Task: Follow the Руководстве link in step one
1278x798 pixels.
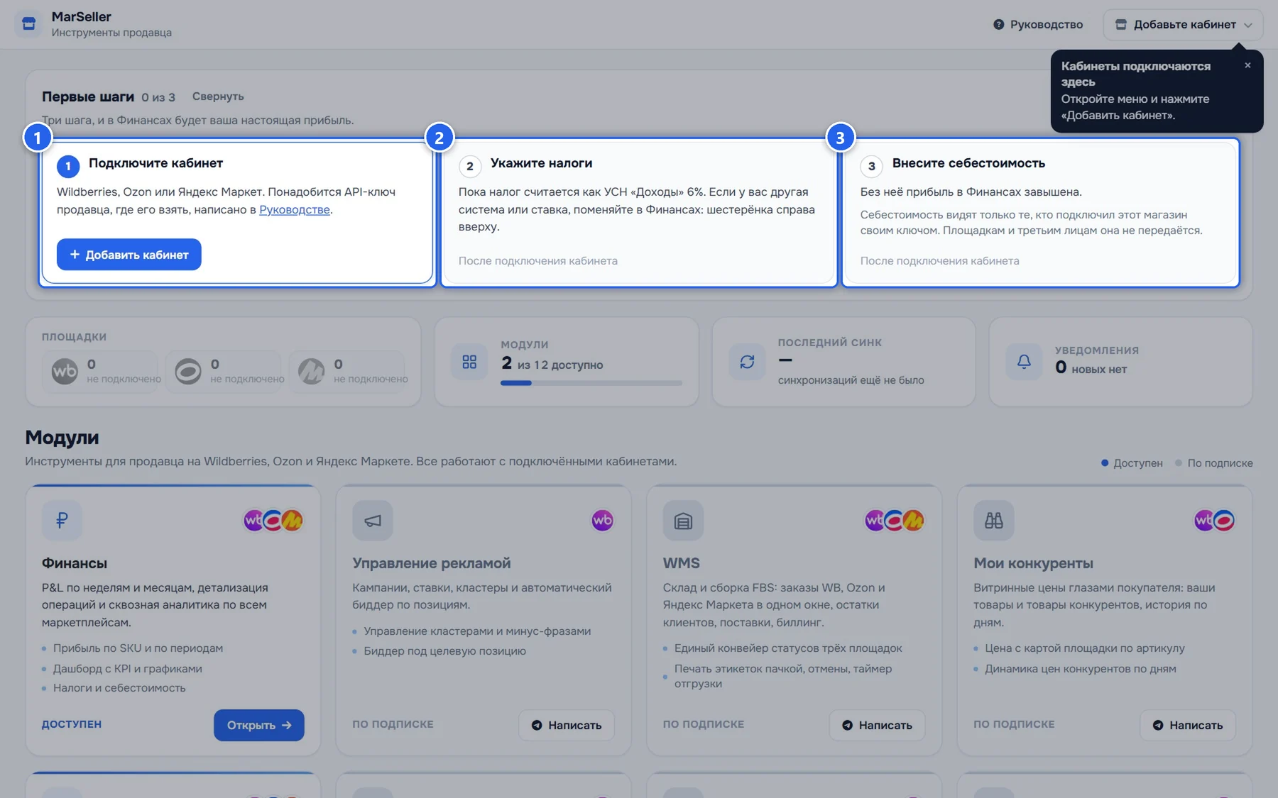Action: [295, 209]
